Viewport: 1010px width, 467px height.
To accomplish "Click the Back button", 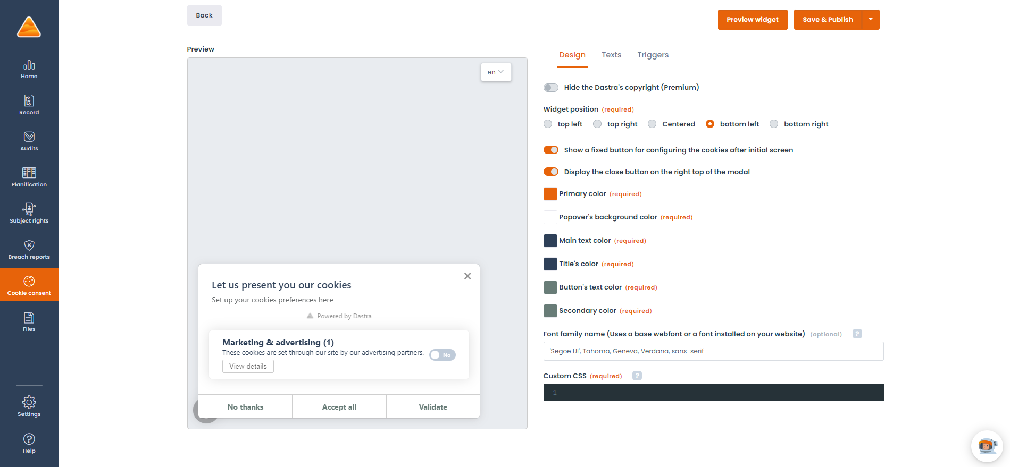I will pos(204,15).
